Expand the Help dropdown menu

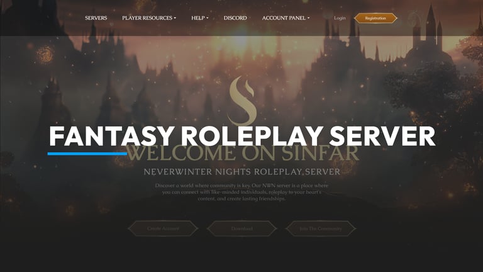tap(200, 18)
